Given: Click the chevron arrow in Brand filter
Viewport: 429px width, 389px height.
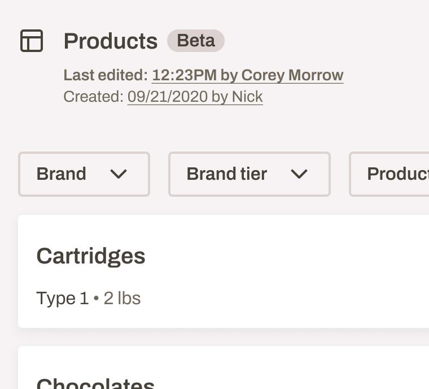Looking at the screenshot, I should click(x=119, y=174).
